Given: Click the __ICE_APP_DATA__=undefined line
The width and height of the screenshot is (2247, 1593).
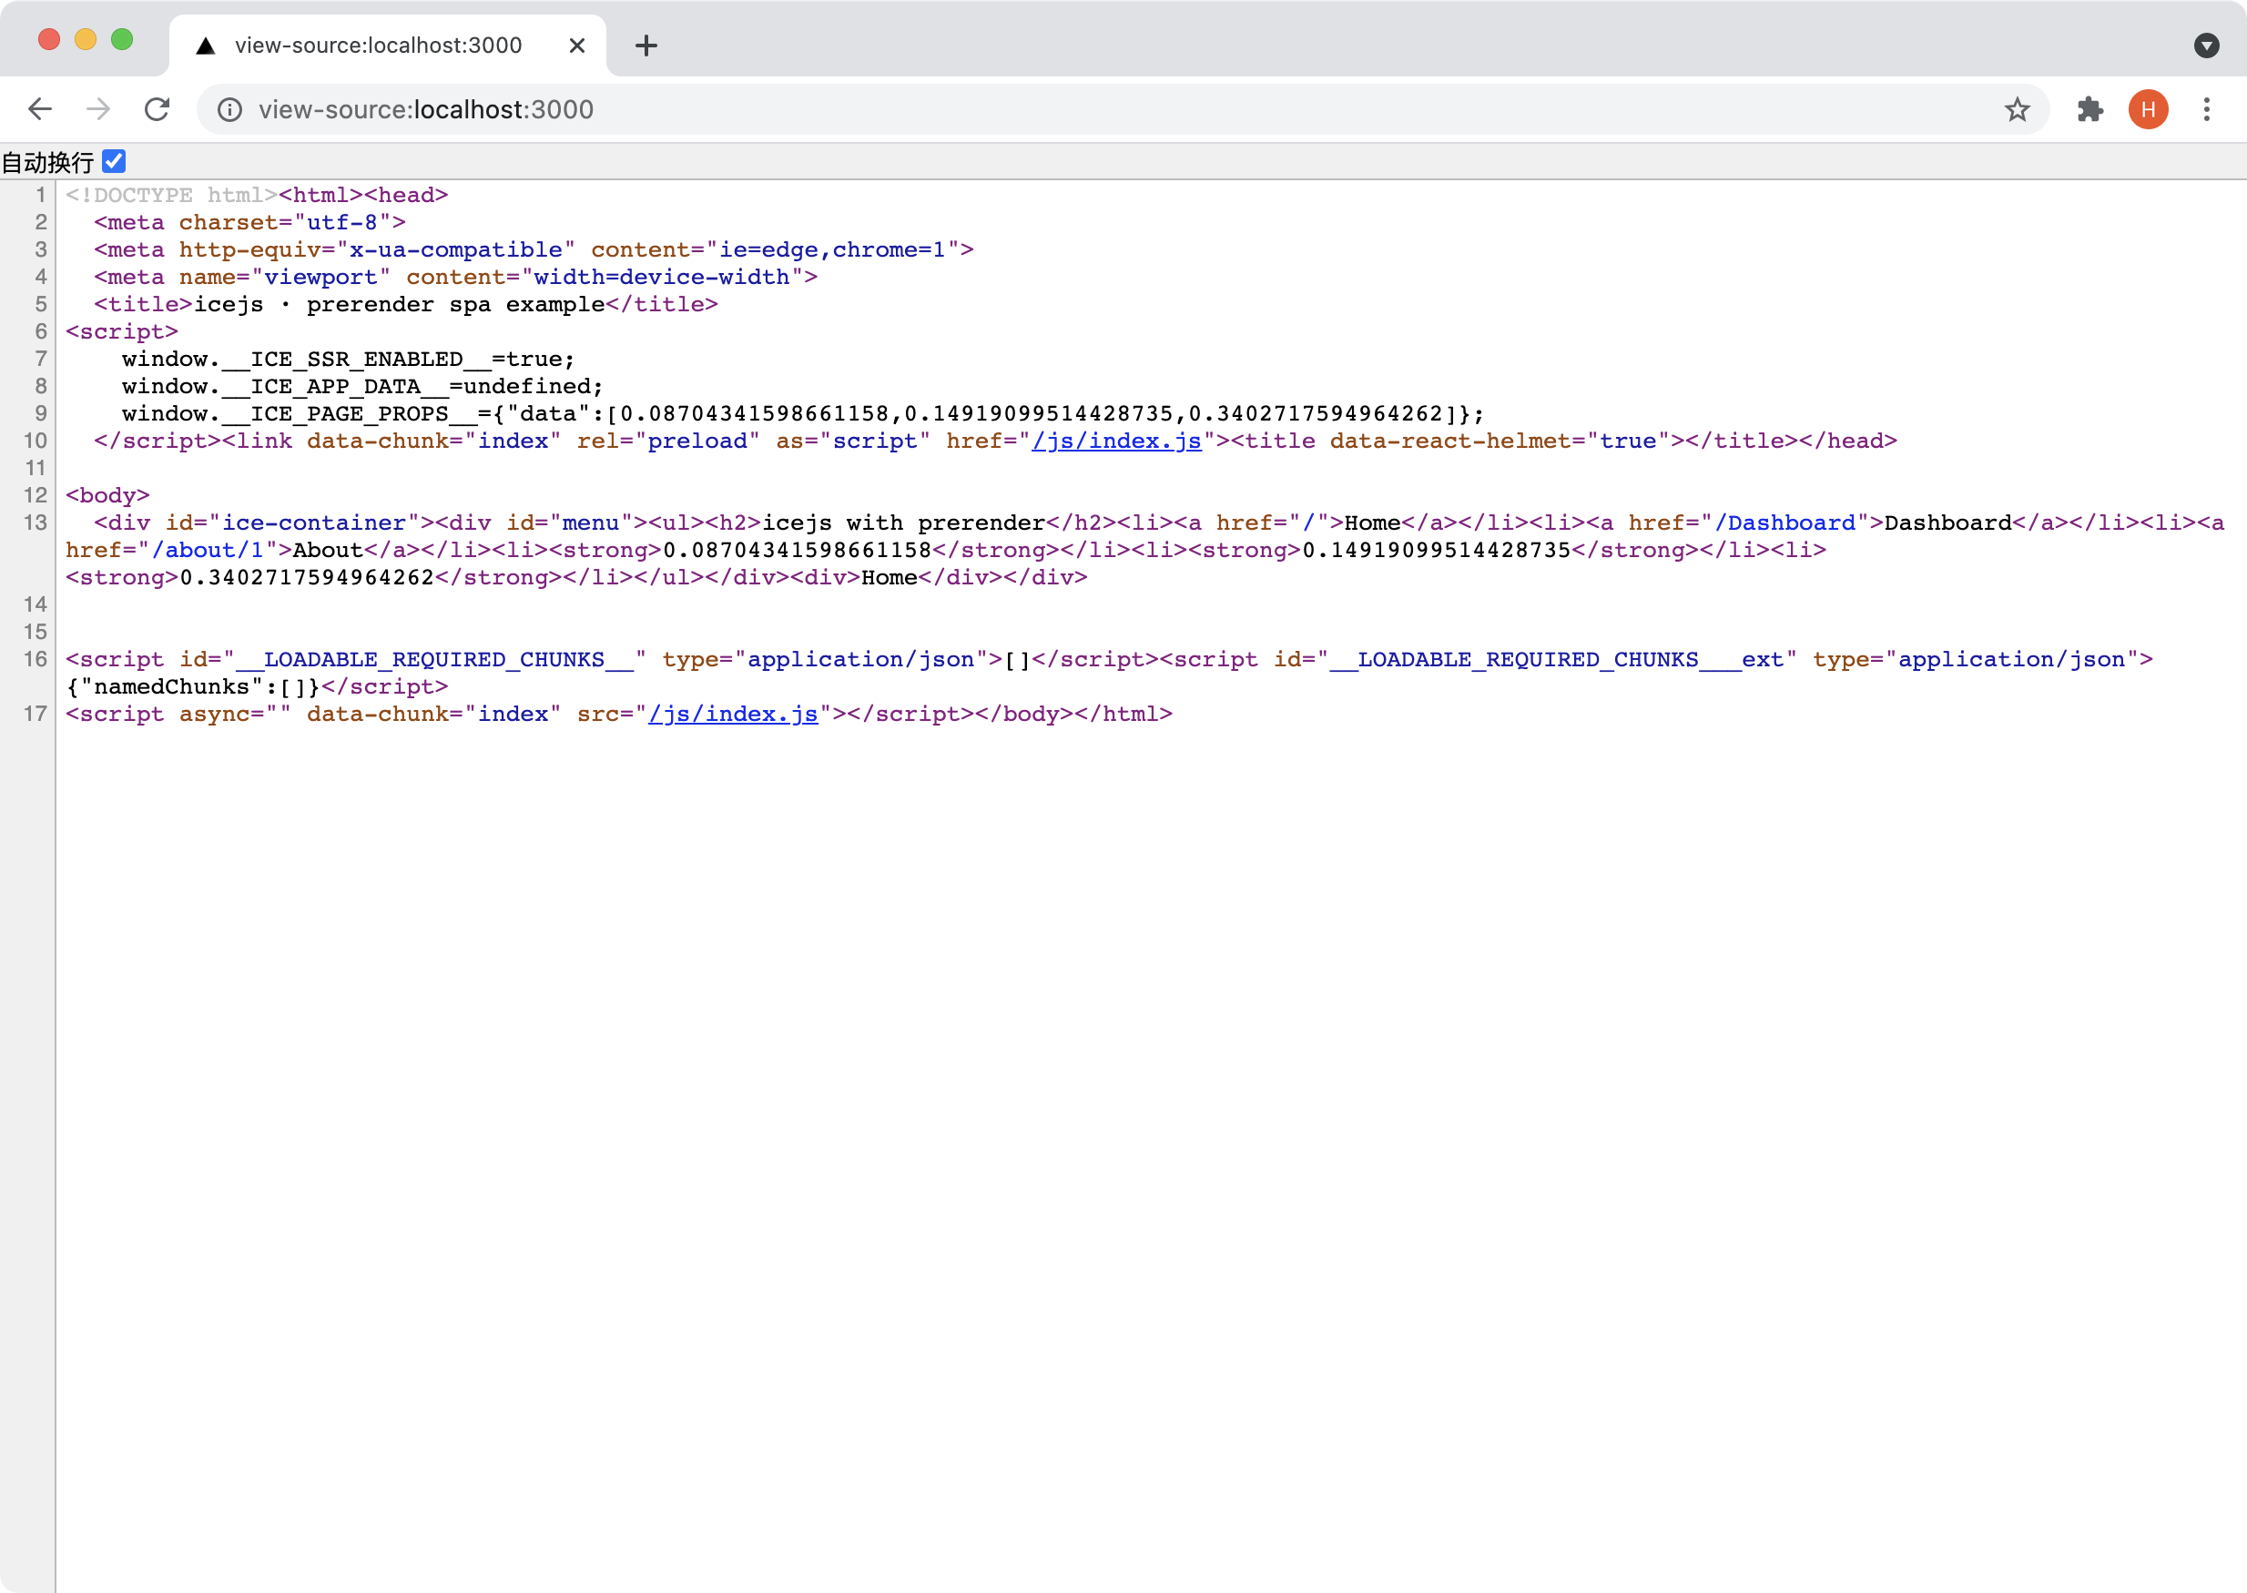Looking at the screenshot, I should [362, 387].
